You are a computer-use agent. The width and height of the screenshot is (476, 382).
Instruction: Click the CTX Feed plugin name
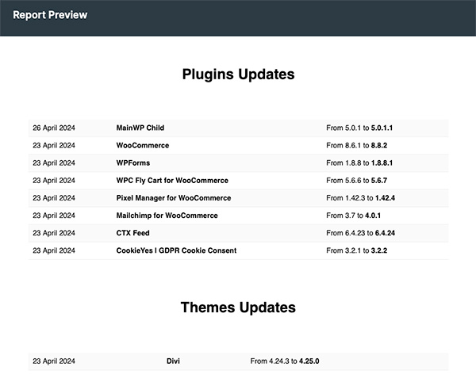click(x=133, y=233)
